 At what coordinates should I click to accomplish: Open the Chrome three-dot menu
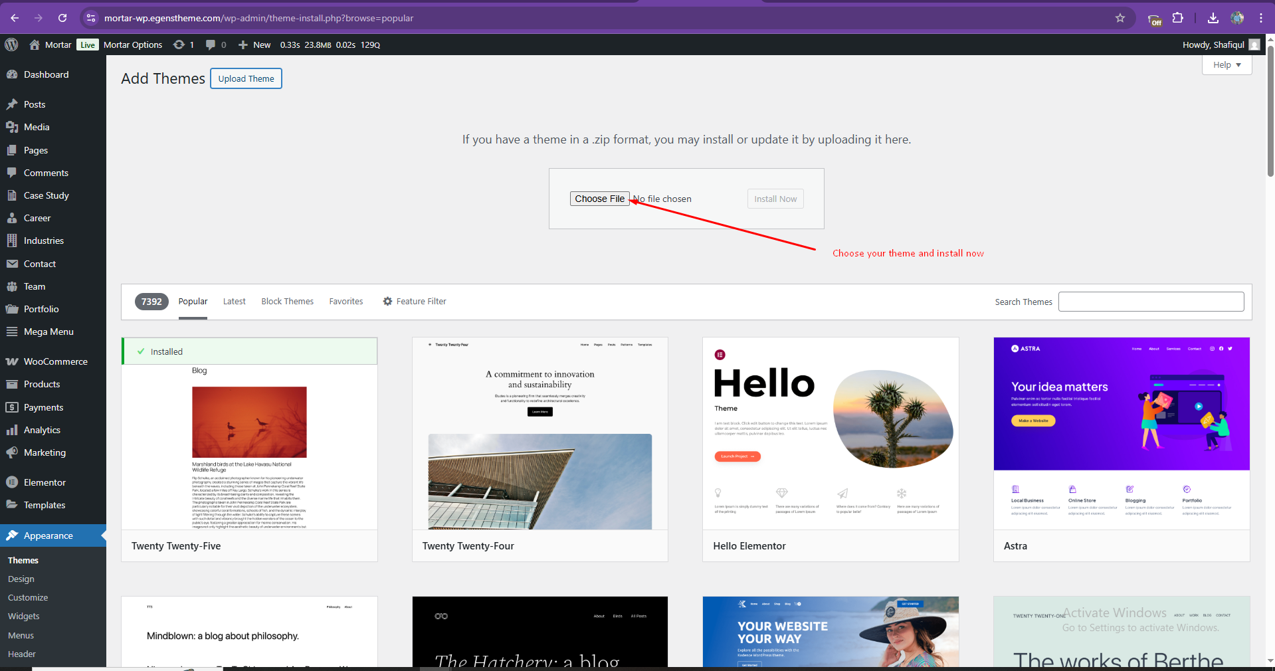pyautogui.click(x=1261, y=18)
